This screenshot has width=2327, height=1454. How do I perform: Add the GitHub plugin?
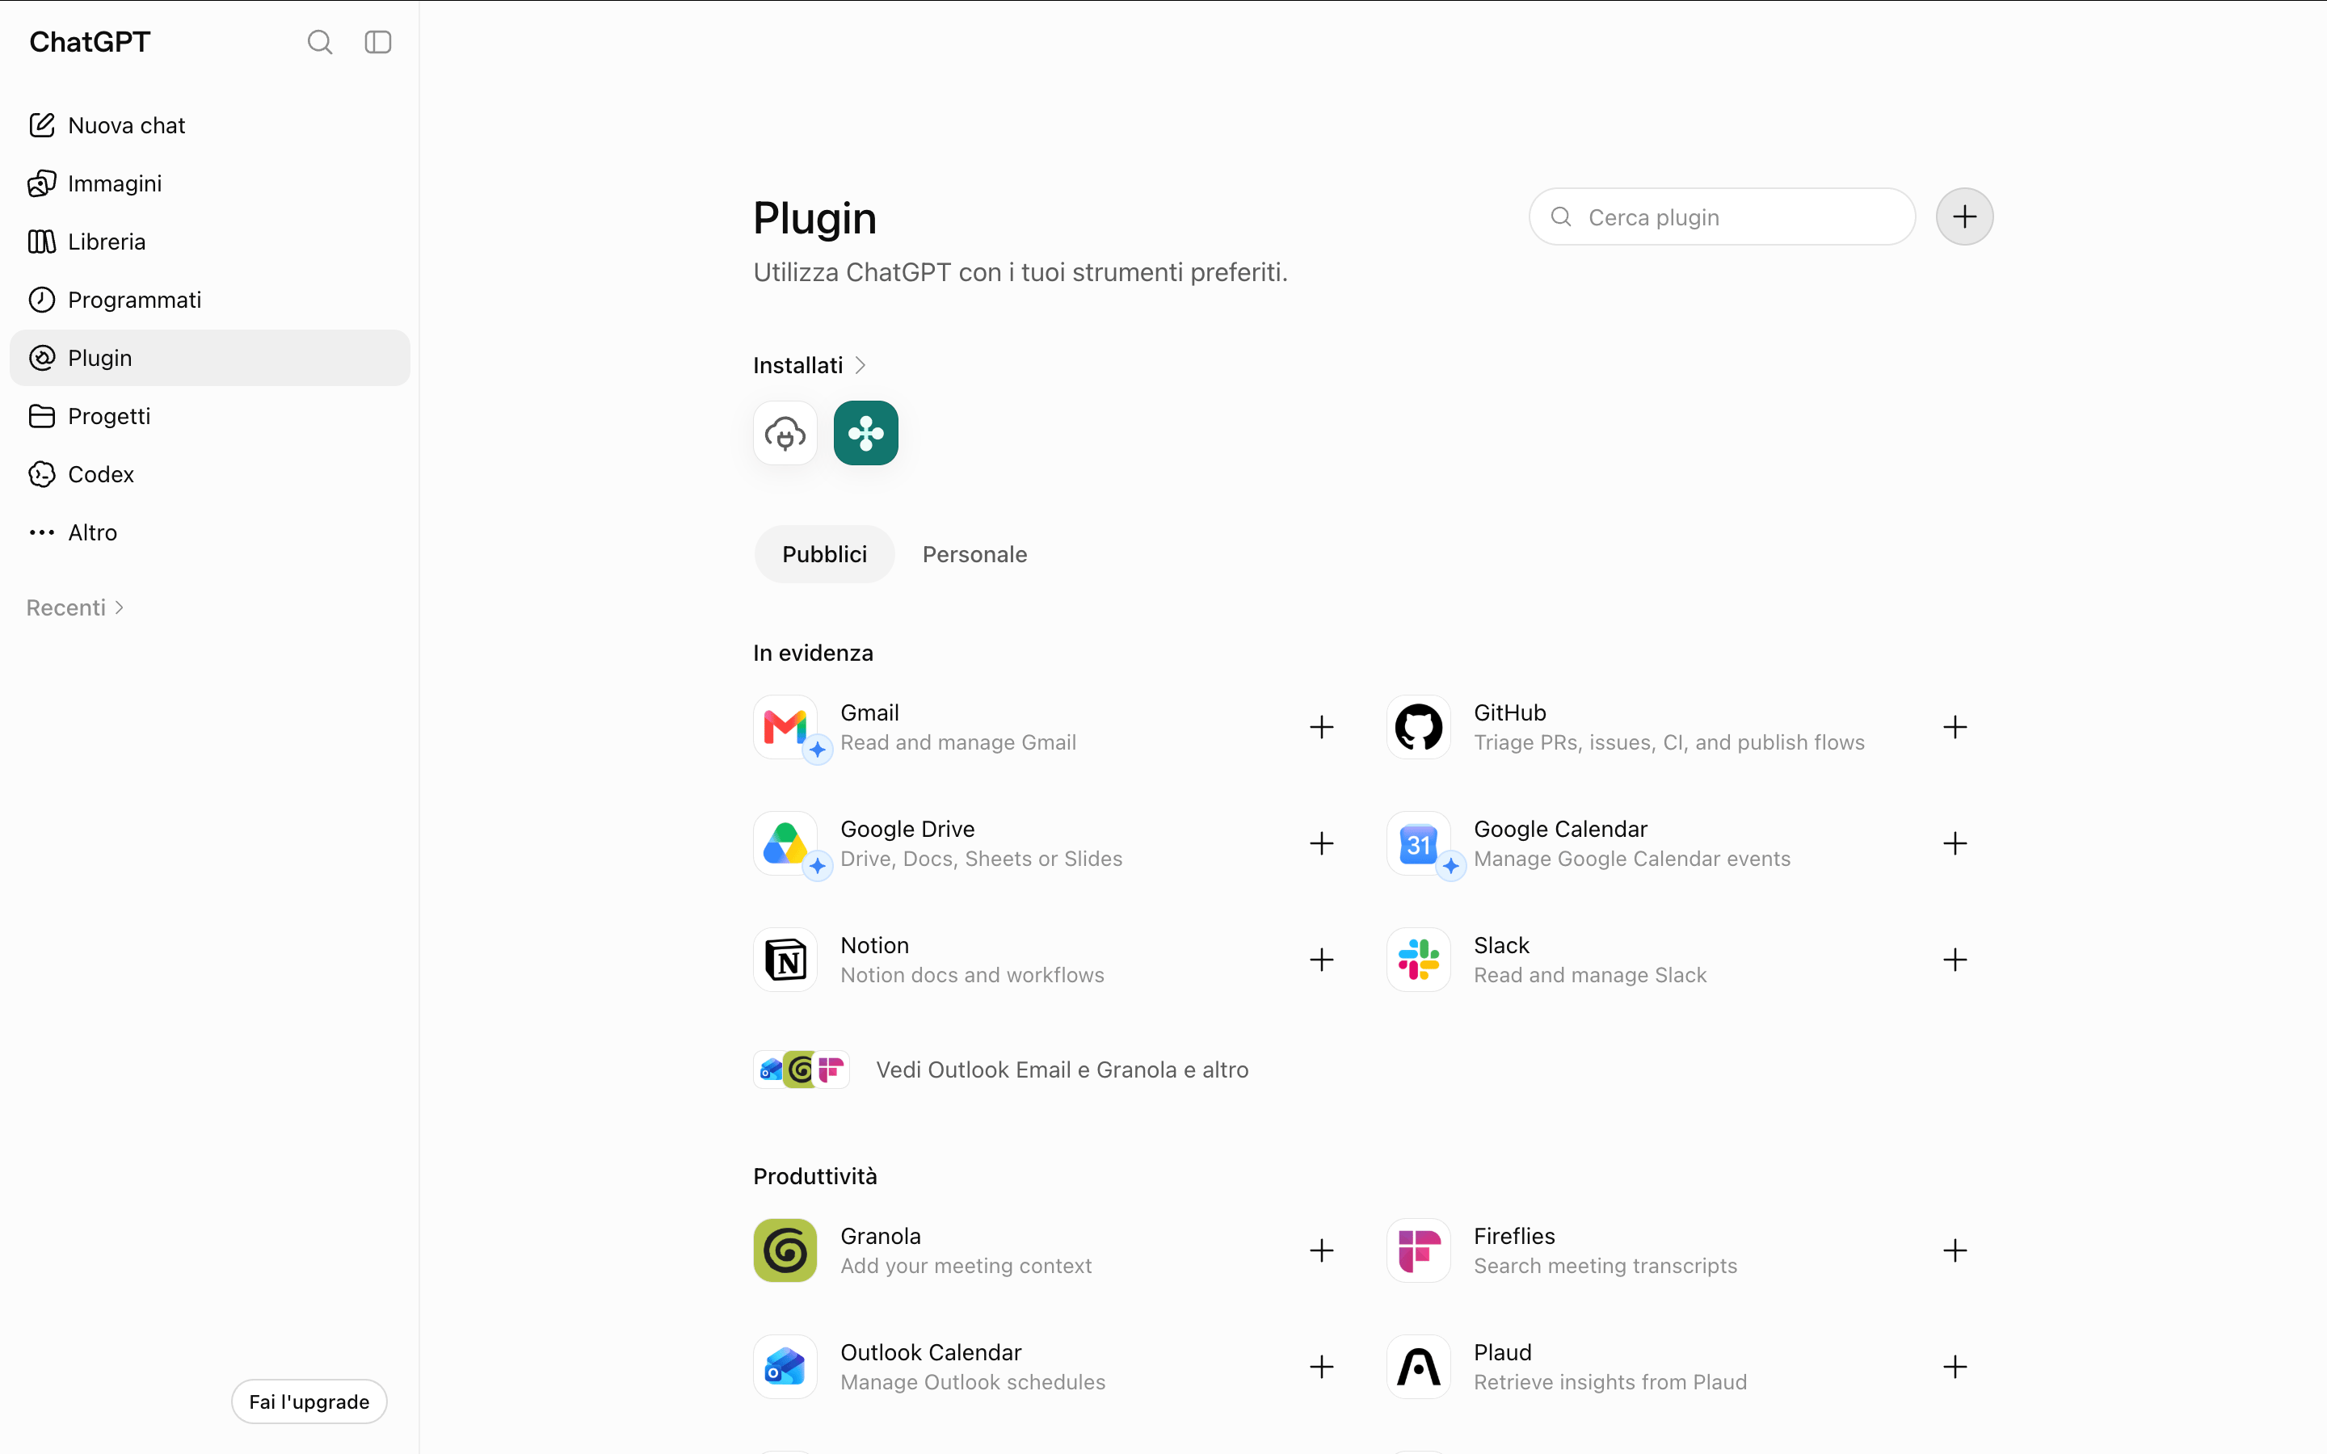tap(1955, 727)
